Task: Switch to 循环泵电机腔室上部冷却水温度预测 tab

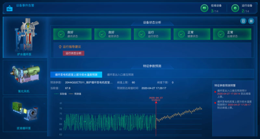Action: 76,75
